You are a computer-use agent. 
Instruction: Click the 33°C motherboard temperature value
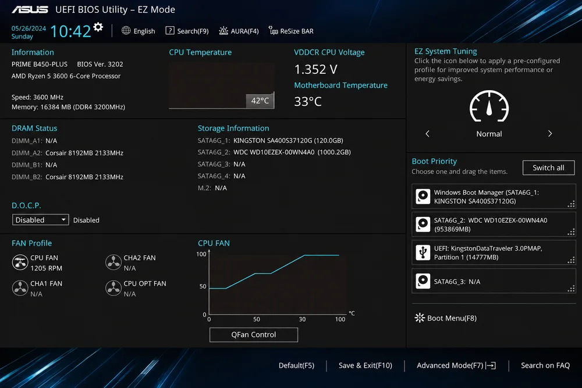[308, 101]
